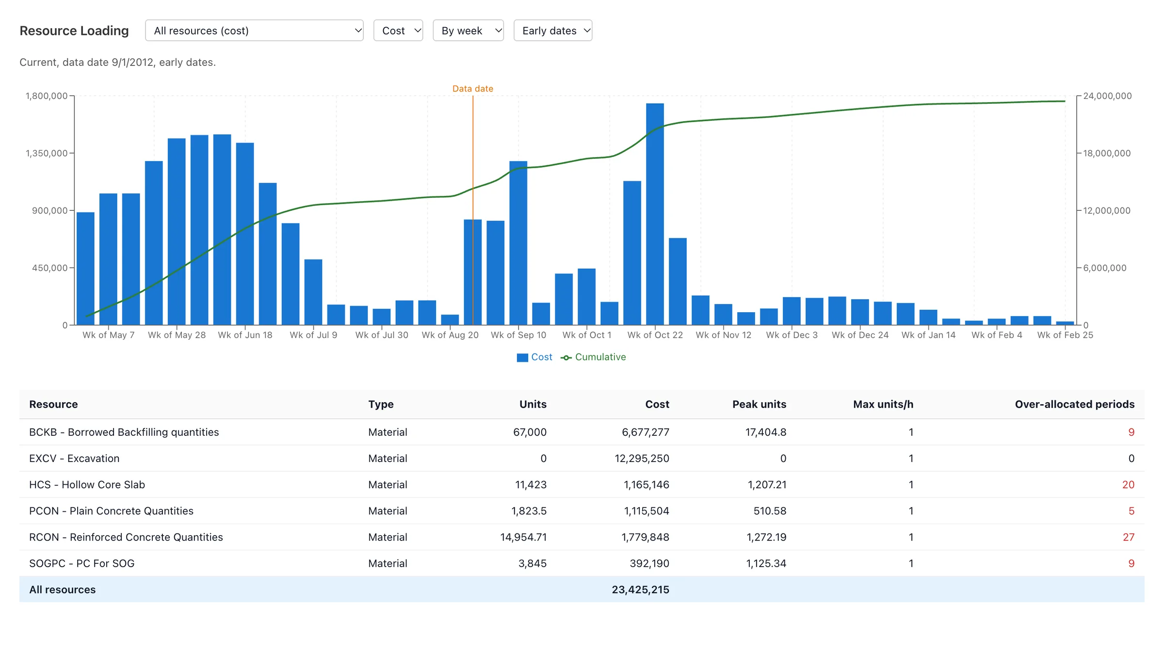The height and width of the screenshot is (651, 1164).
Task: Click SOGPC cost value 392,190
Action: coord(649,563)
